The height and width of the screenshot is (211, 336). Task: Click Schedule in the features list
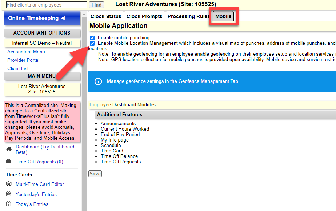coord(111,146)
